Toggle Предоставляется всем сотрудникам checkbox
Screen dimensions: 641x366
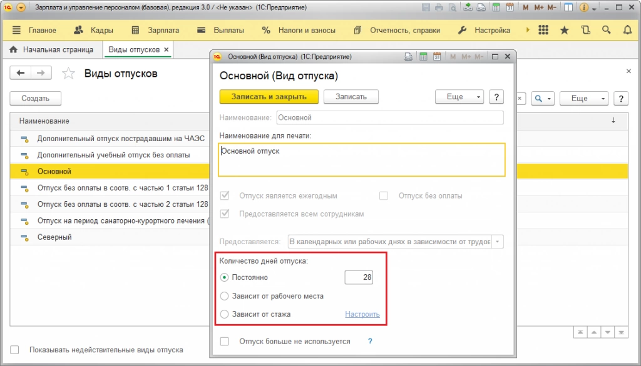point(225,214)
